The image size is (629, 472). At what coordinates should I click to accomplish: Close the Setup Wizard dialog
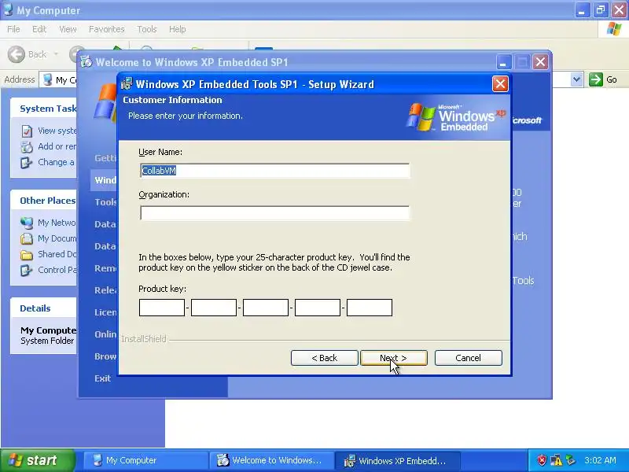(x=500, y=84)
